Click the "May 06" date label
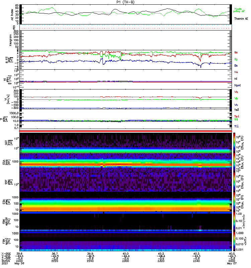251x268 pixels. tap(19, 264)
